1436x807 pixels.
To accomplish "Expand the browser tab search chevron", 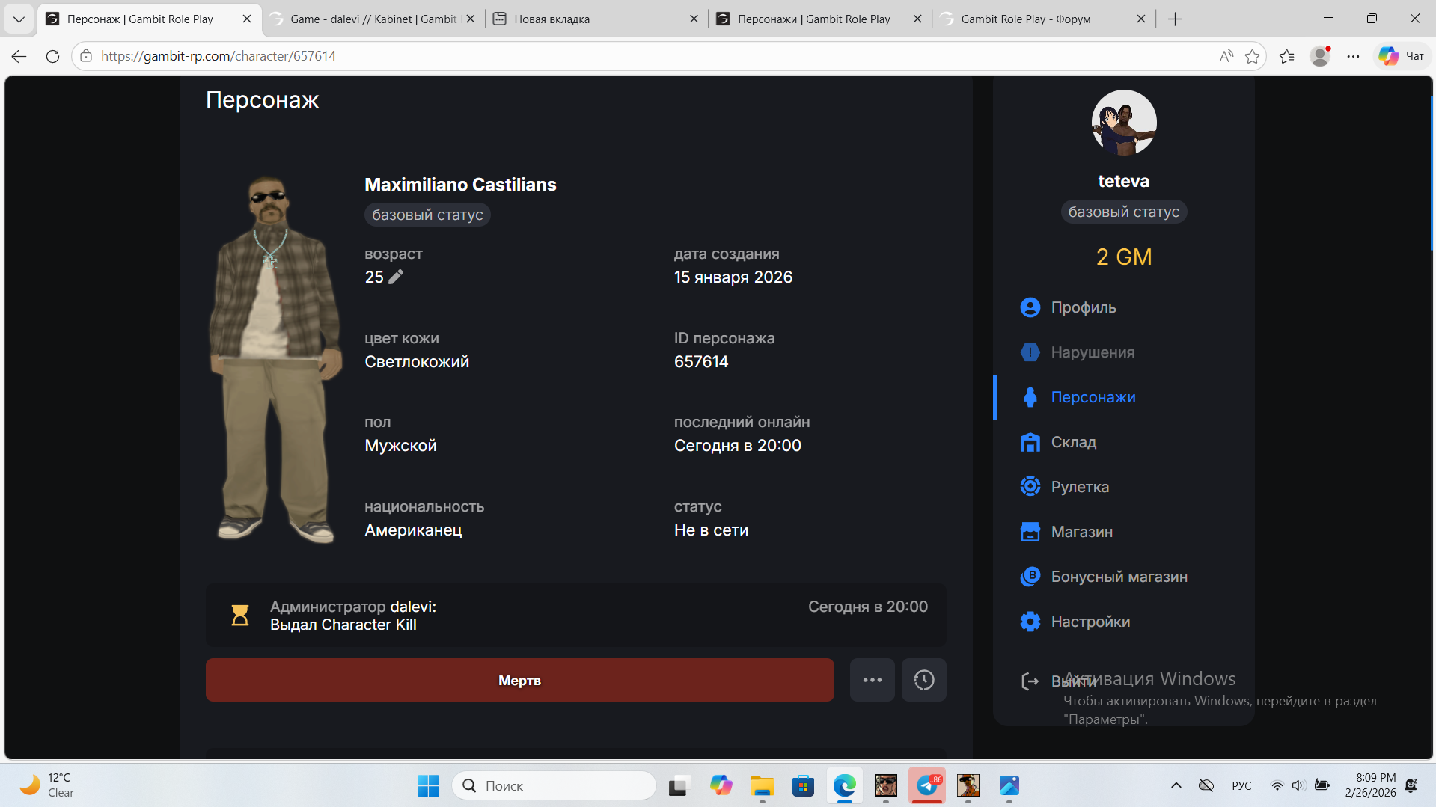I will [x=19, y=19].
